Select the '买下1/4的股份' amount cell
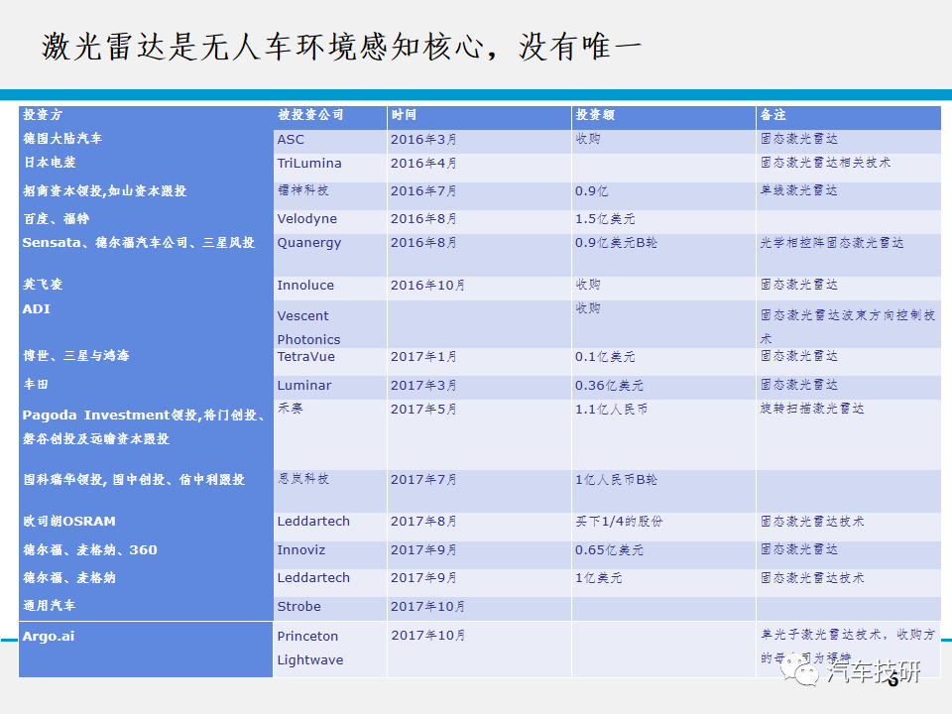The height and width of the screenshot is (714, 952). [x=663, y=527]
